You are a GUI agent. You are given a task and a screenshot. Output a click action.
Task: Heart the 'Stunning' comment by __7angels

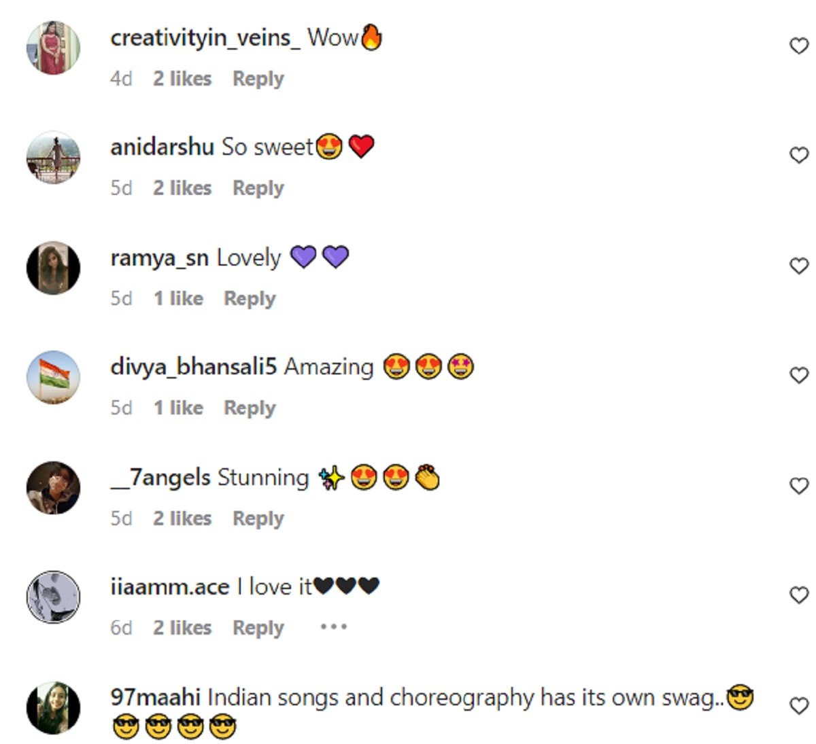coord(798,486)
